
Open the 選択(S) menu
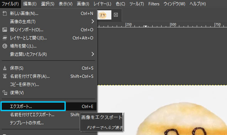click(47, 4)
